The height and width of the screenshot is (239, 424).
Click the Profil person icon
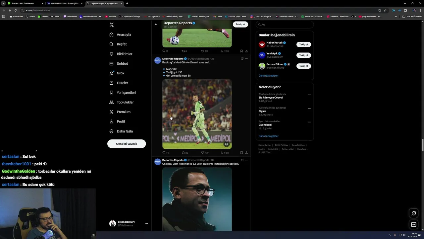point(112,121)
